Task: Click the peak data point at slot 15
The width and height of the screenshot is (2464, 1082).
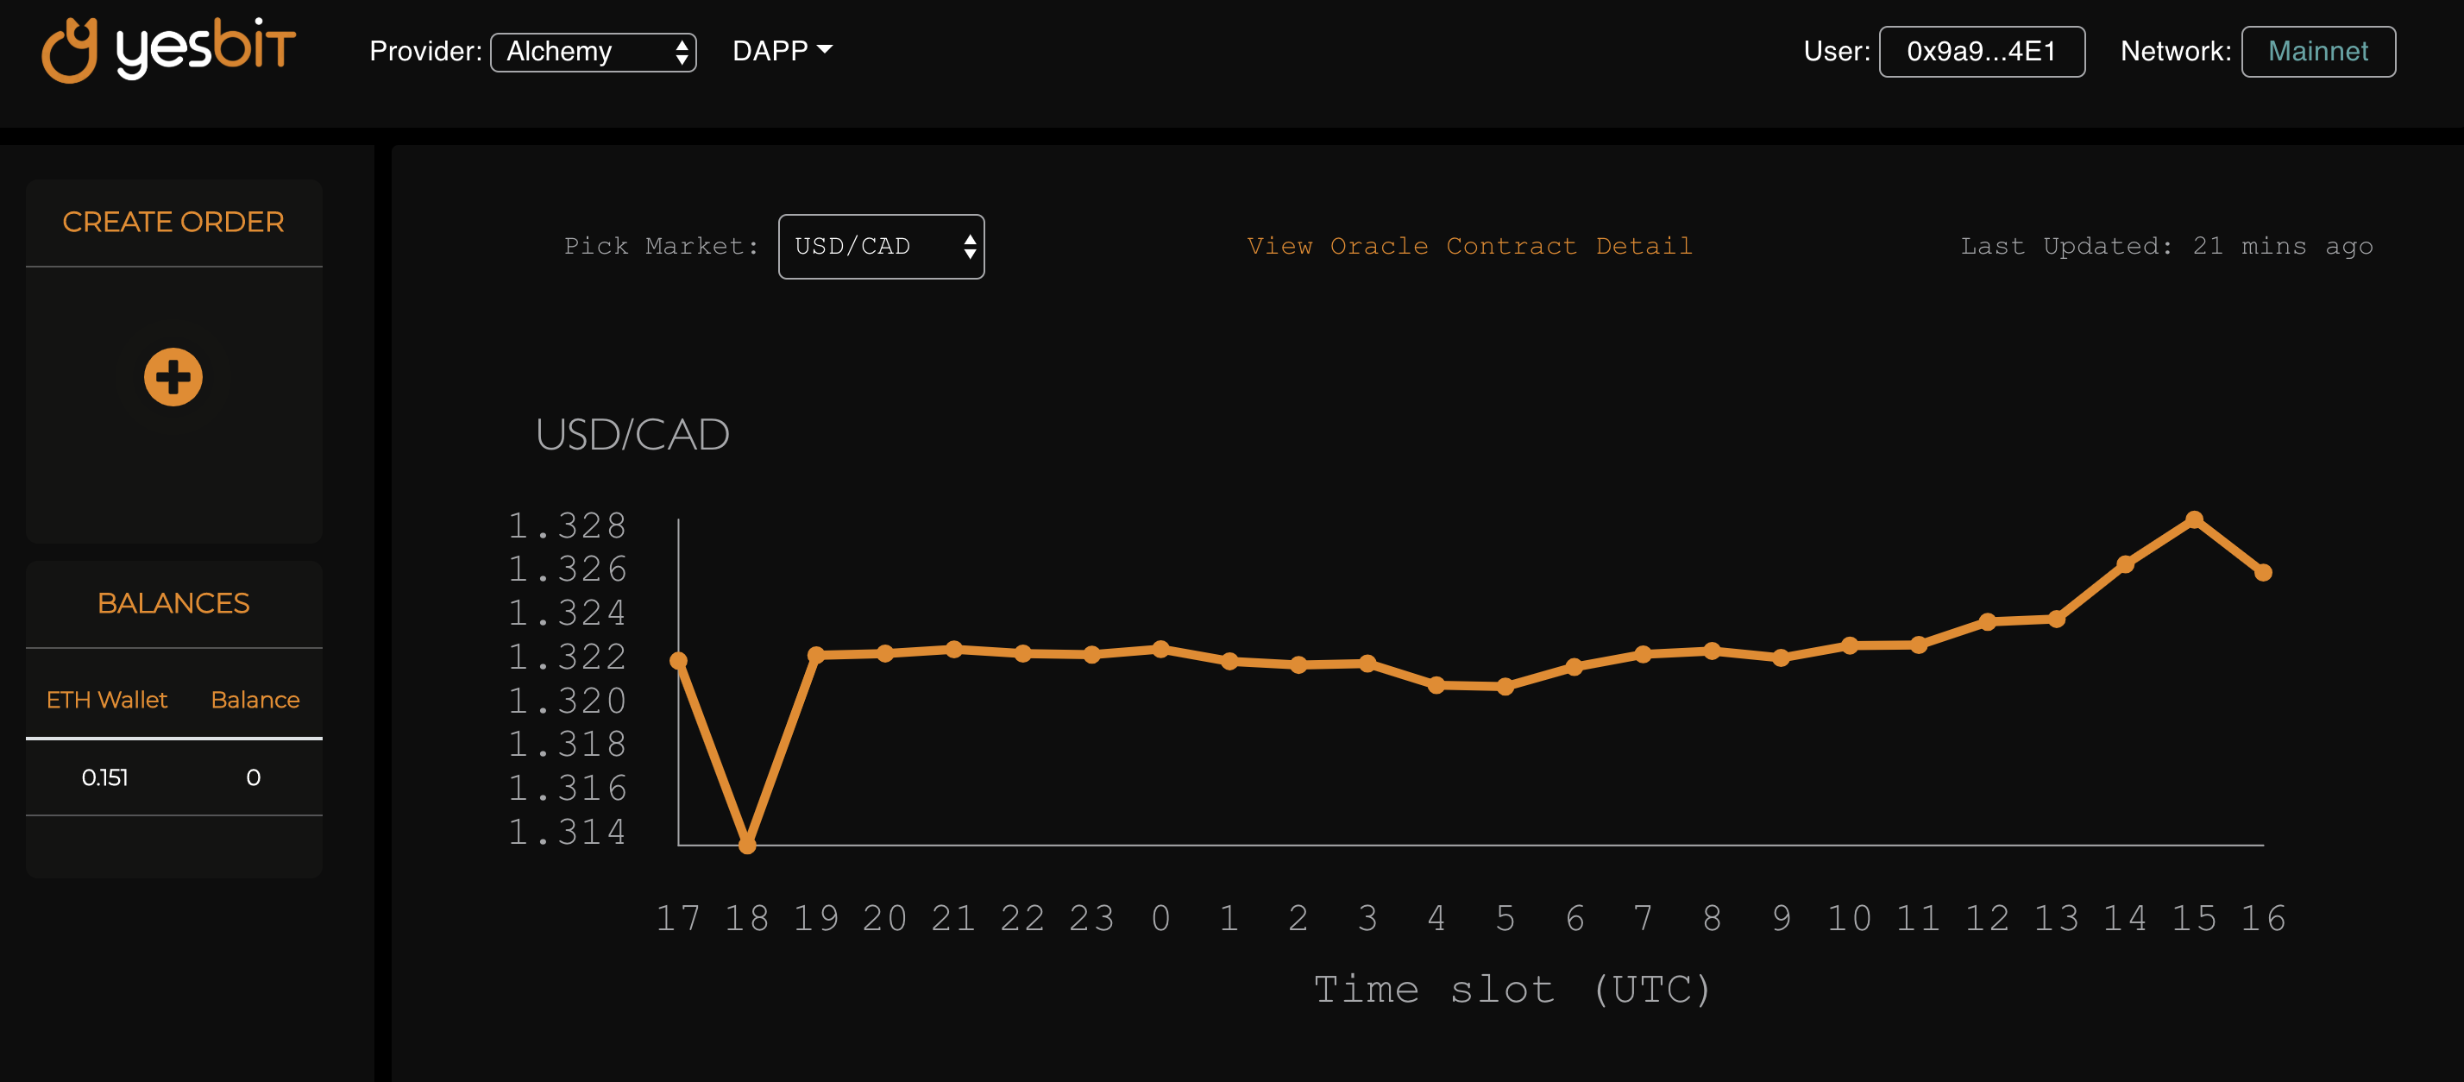Action: click(2194, 519)
